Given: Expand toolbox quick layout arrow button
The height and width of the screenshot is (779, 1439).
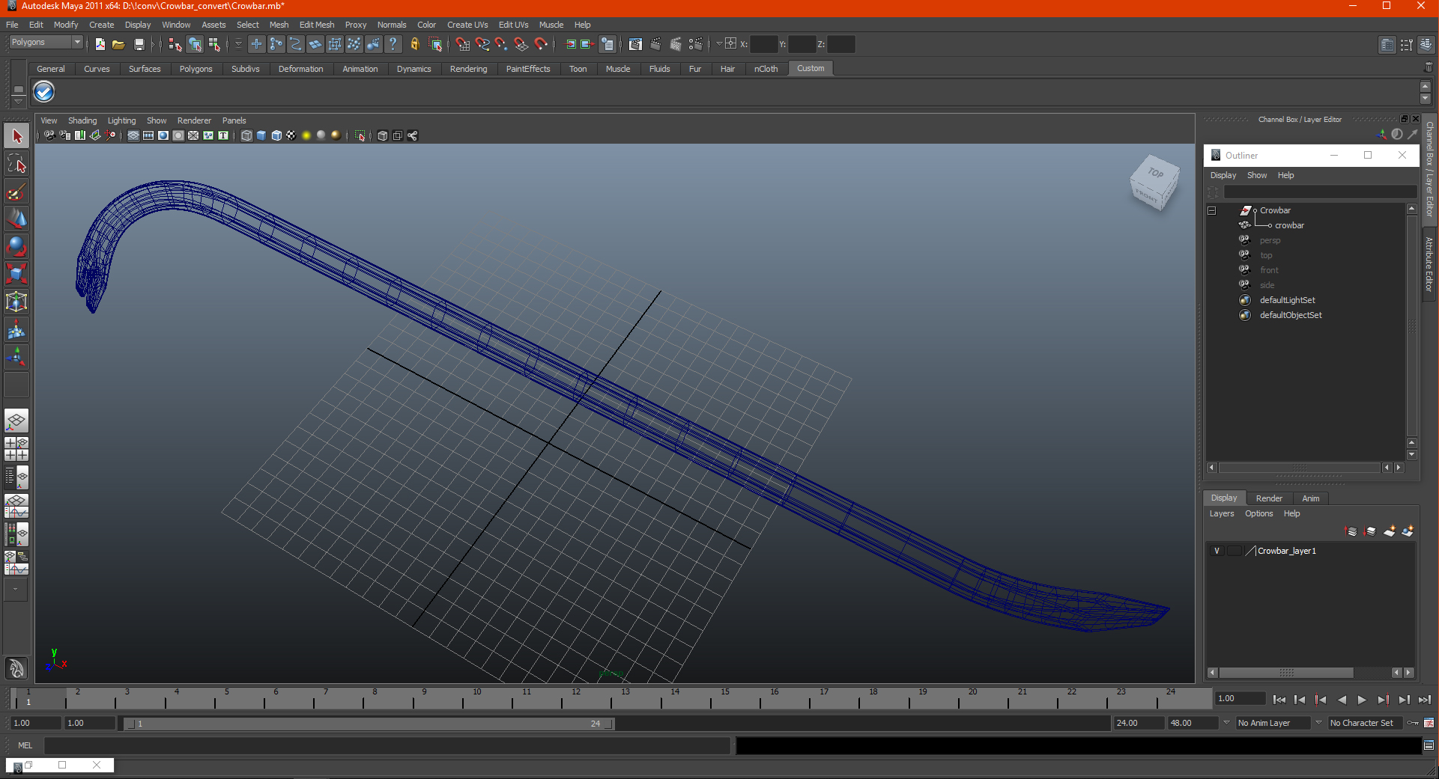Looking at the screenshot, I should coord(16,590).
